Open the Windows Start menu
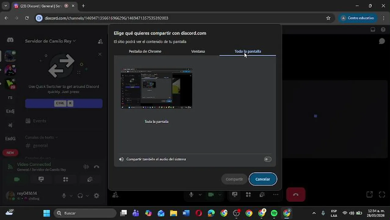Image resolution: width=390 pixels, height=220 pixels. [x=47, y=213]
